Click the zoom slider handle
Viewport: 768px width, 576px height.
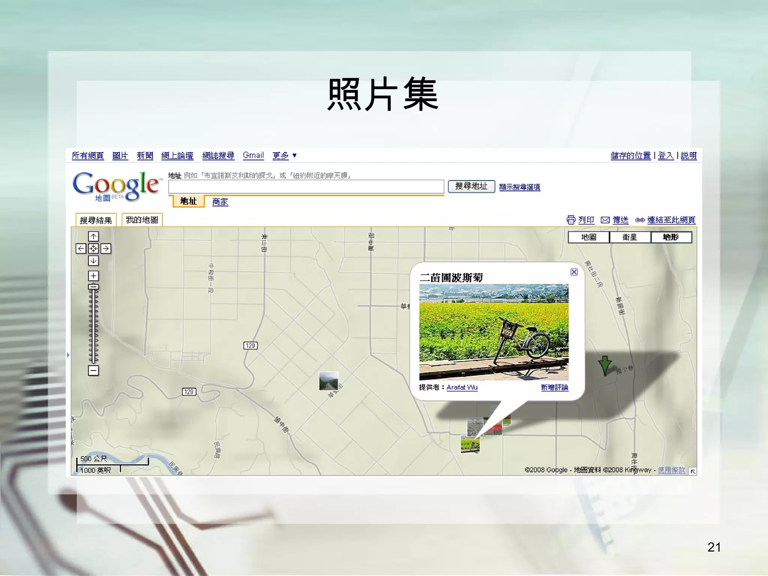click(93, 287)
